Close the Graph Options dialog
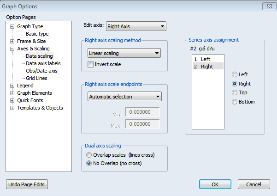The height and width of the screenshot is (196, 277). (x=267, y=6)
